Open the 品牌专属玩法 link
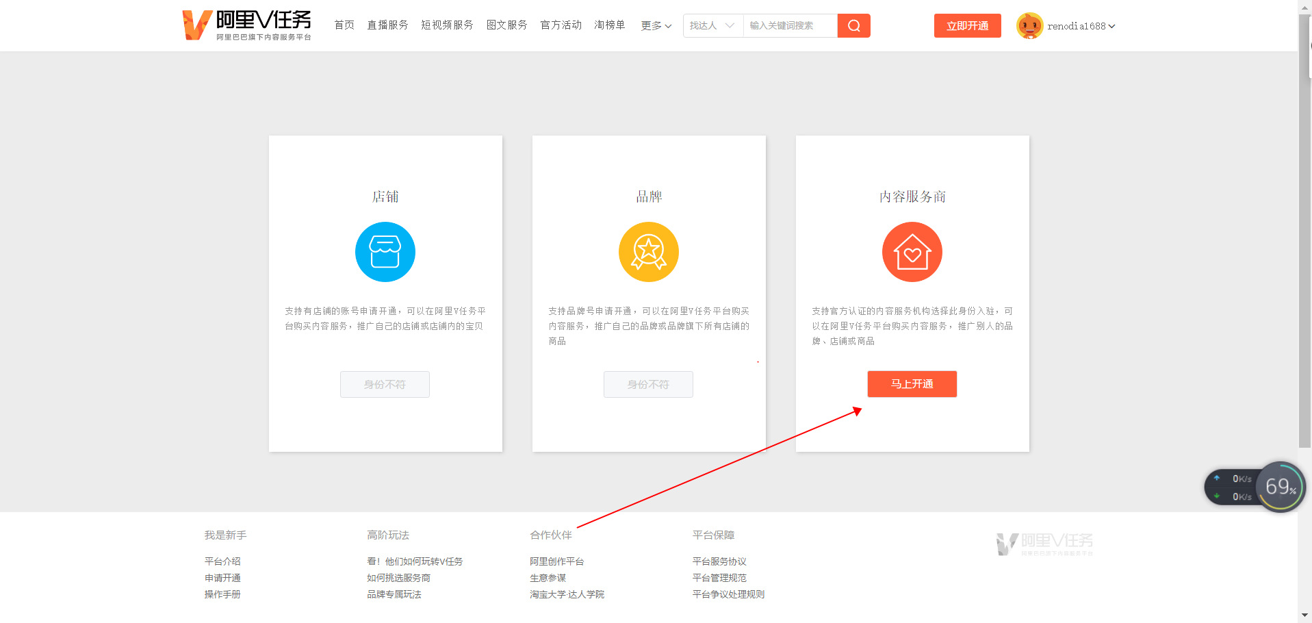Image resolution: width=1312 pixels, height=623 pixels. (394, 594)
